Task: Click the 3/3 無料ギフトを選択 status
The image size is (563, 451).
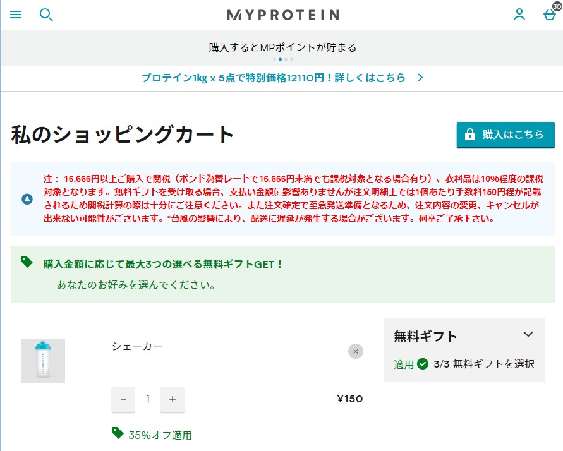Action: click(x=484, y=364)
